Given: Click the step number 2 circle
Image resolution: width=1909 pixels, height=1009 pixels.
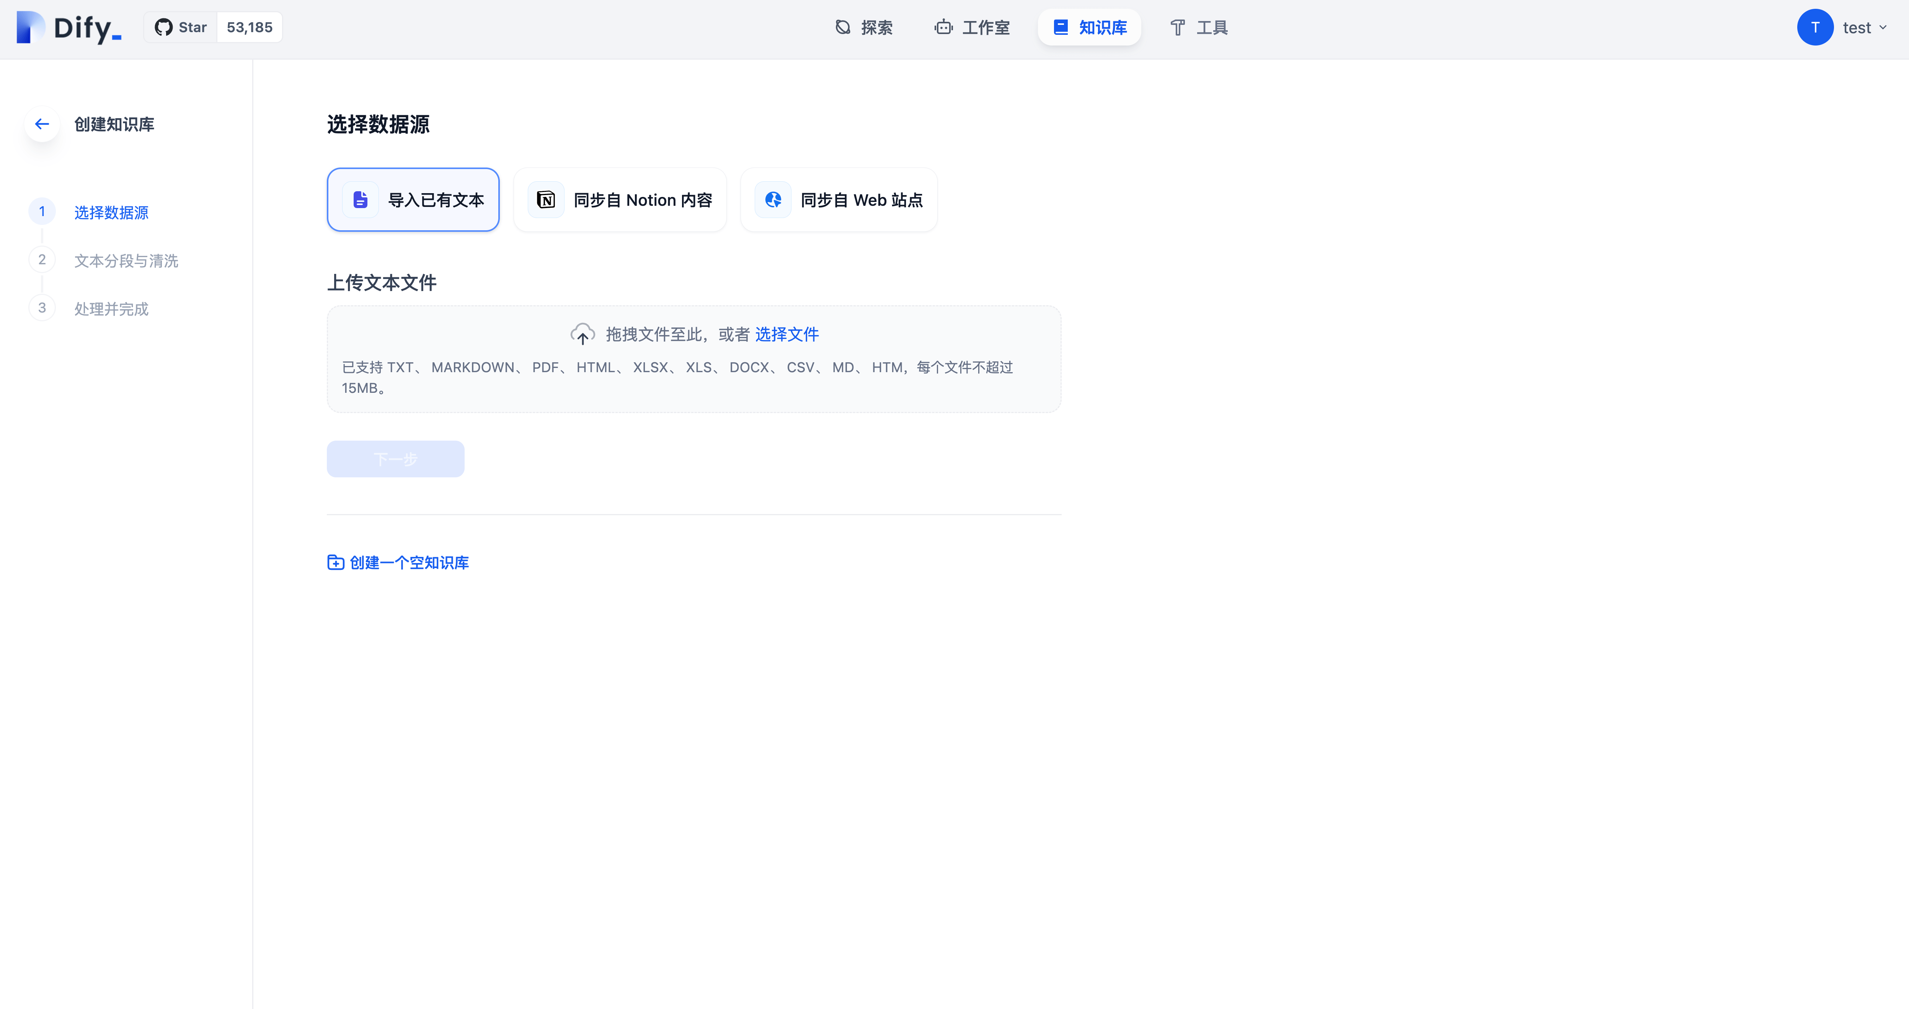Looking at the screenshot, I should pyautogui.click(x=42, y=260).
